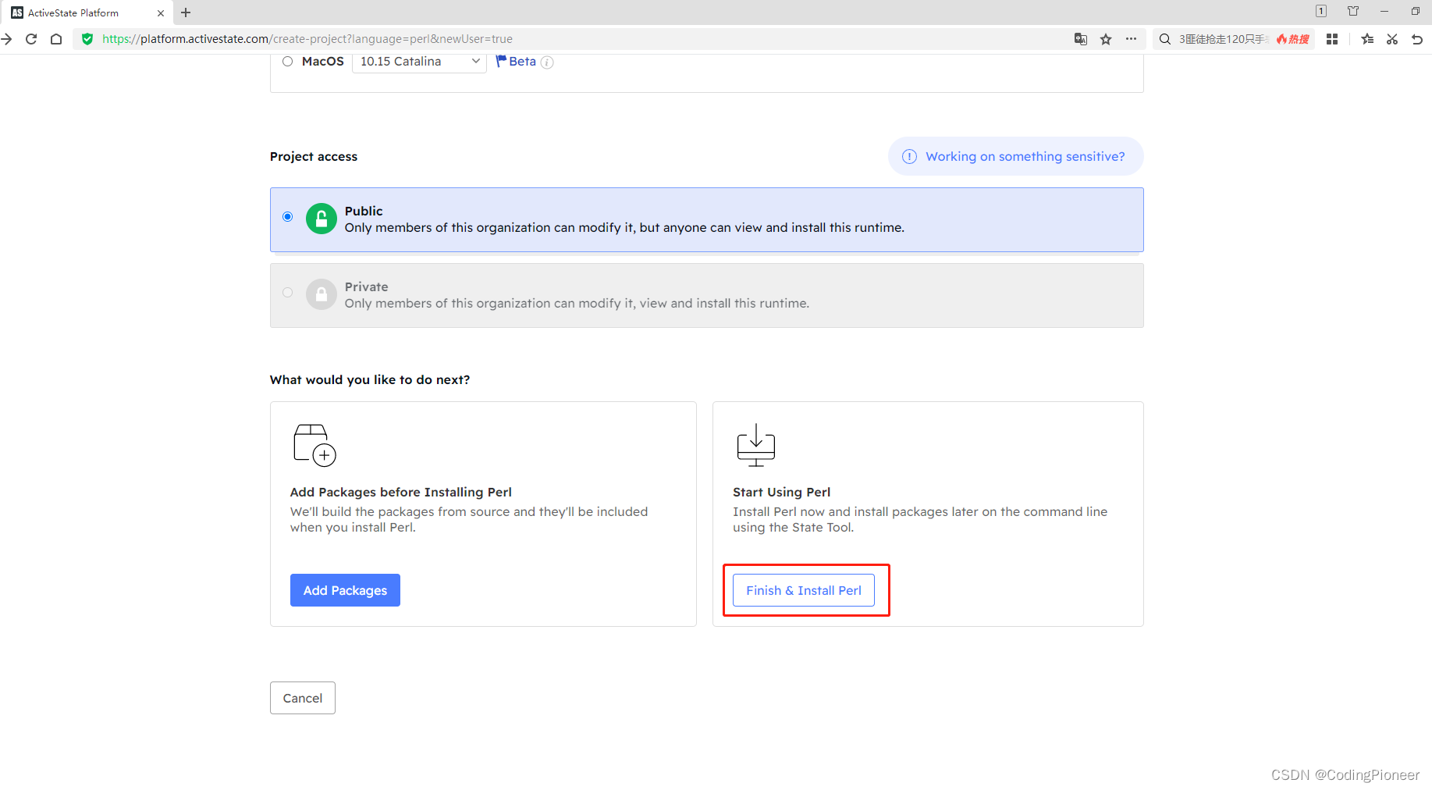Open Working on something sensitive link

coord(1015,156)
